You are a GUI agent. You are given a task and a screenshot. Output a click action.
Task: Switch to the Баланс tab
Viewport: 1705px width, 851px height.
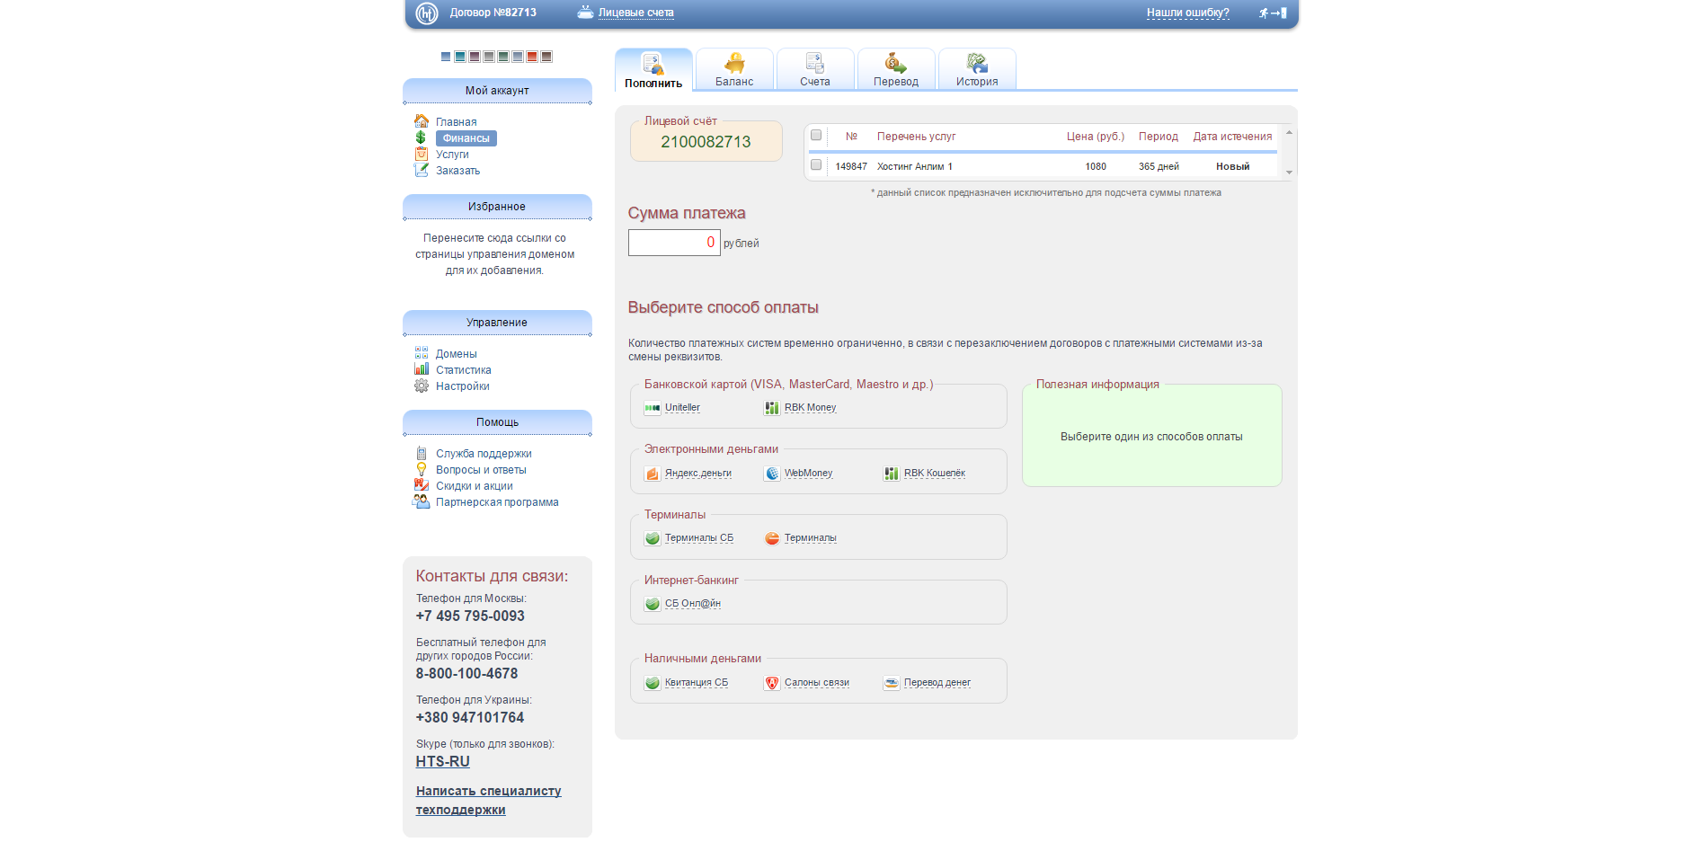[x=734, y=69]
